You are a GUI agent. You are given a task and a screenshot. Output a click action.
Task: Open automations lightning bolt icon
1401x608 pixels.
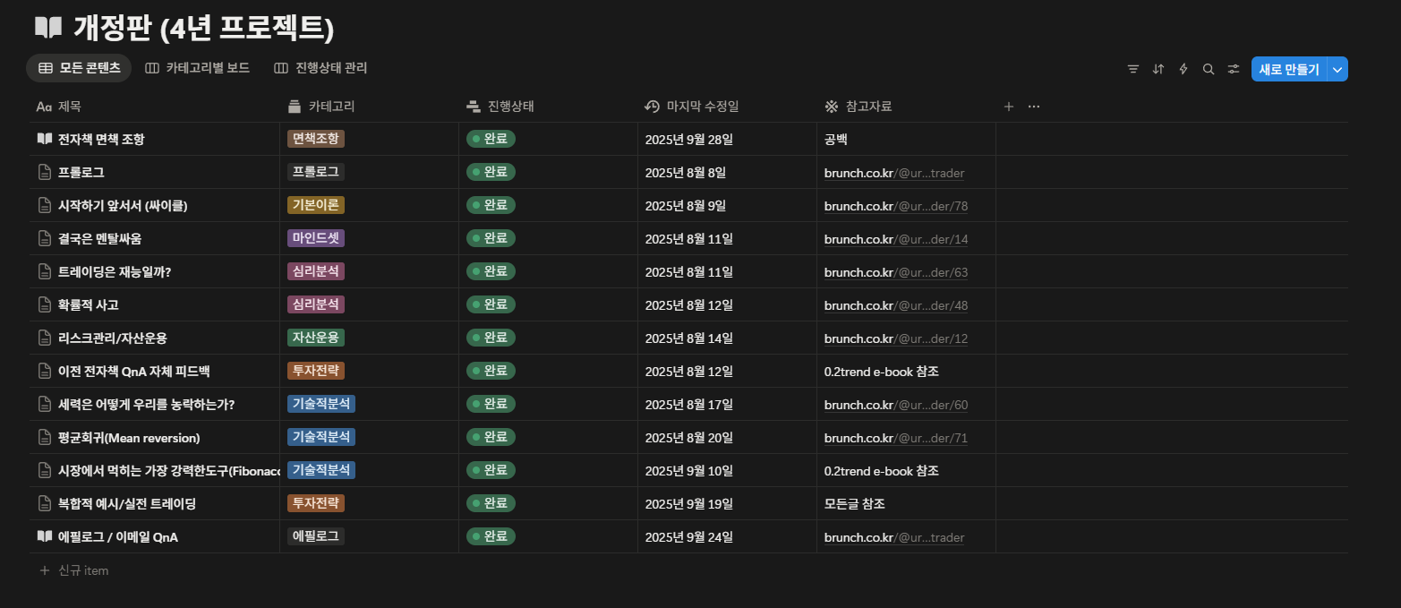(1183, 69)
